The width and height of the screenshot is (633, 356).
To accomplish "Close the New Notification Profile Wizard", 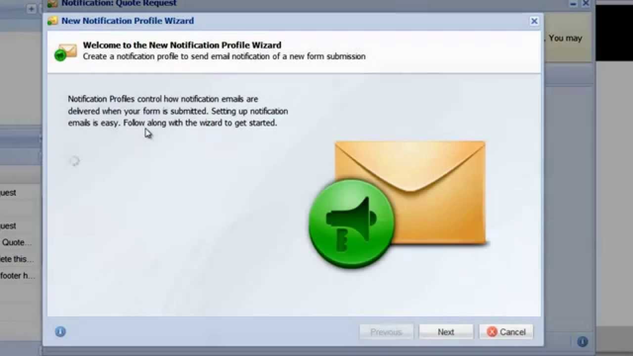I will click(x=534, y=21).
